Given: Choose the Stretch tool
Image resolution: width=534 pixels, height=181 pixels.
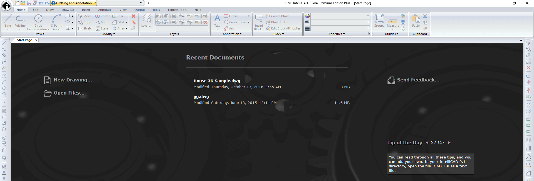Looking at the screenshot, I should click(86, 28).
